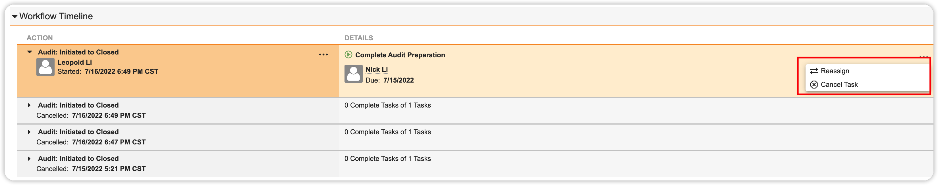The image size is (938, 185).
Task: Click Nick Li's avatar icon
Action: (x=353, y=74)
